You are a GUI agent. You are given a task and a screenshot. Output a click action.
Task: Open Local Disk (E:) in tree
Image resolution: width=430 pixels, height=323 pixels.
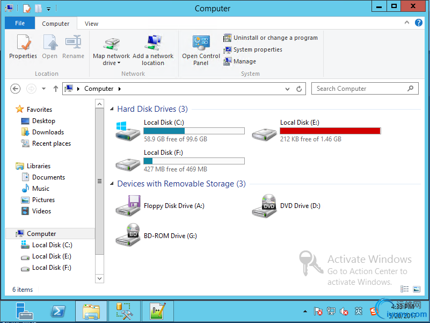tap(46, 256)
